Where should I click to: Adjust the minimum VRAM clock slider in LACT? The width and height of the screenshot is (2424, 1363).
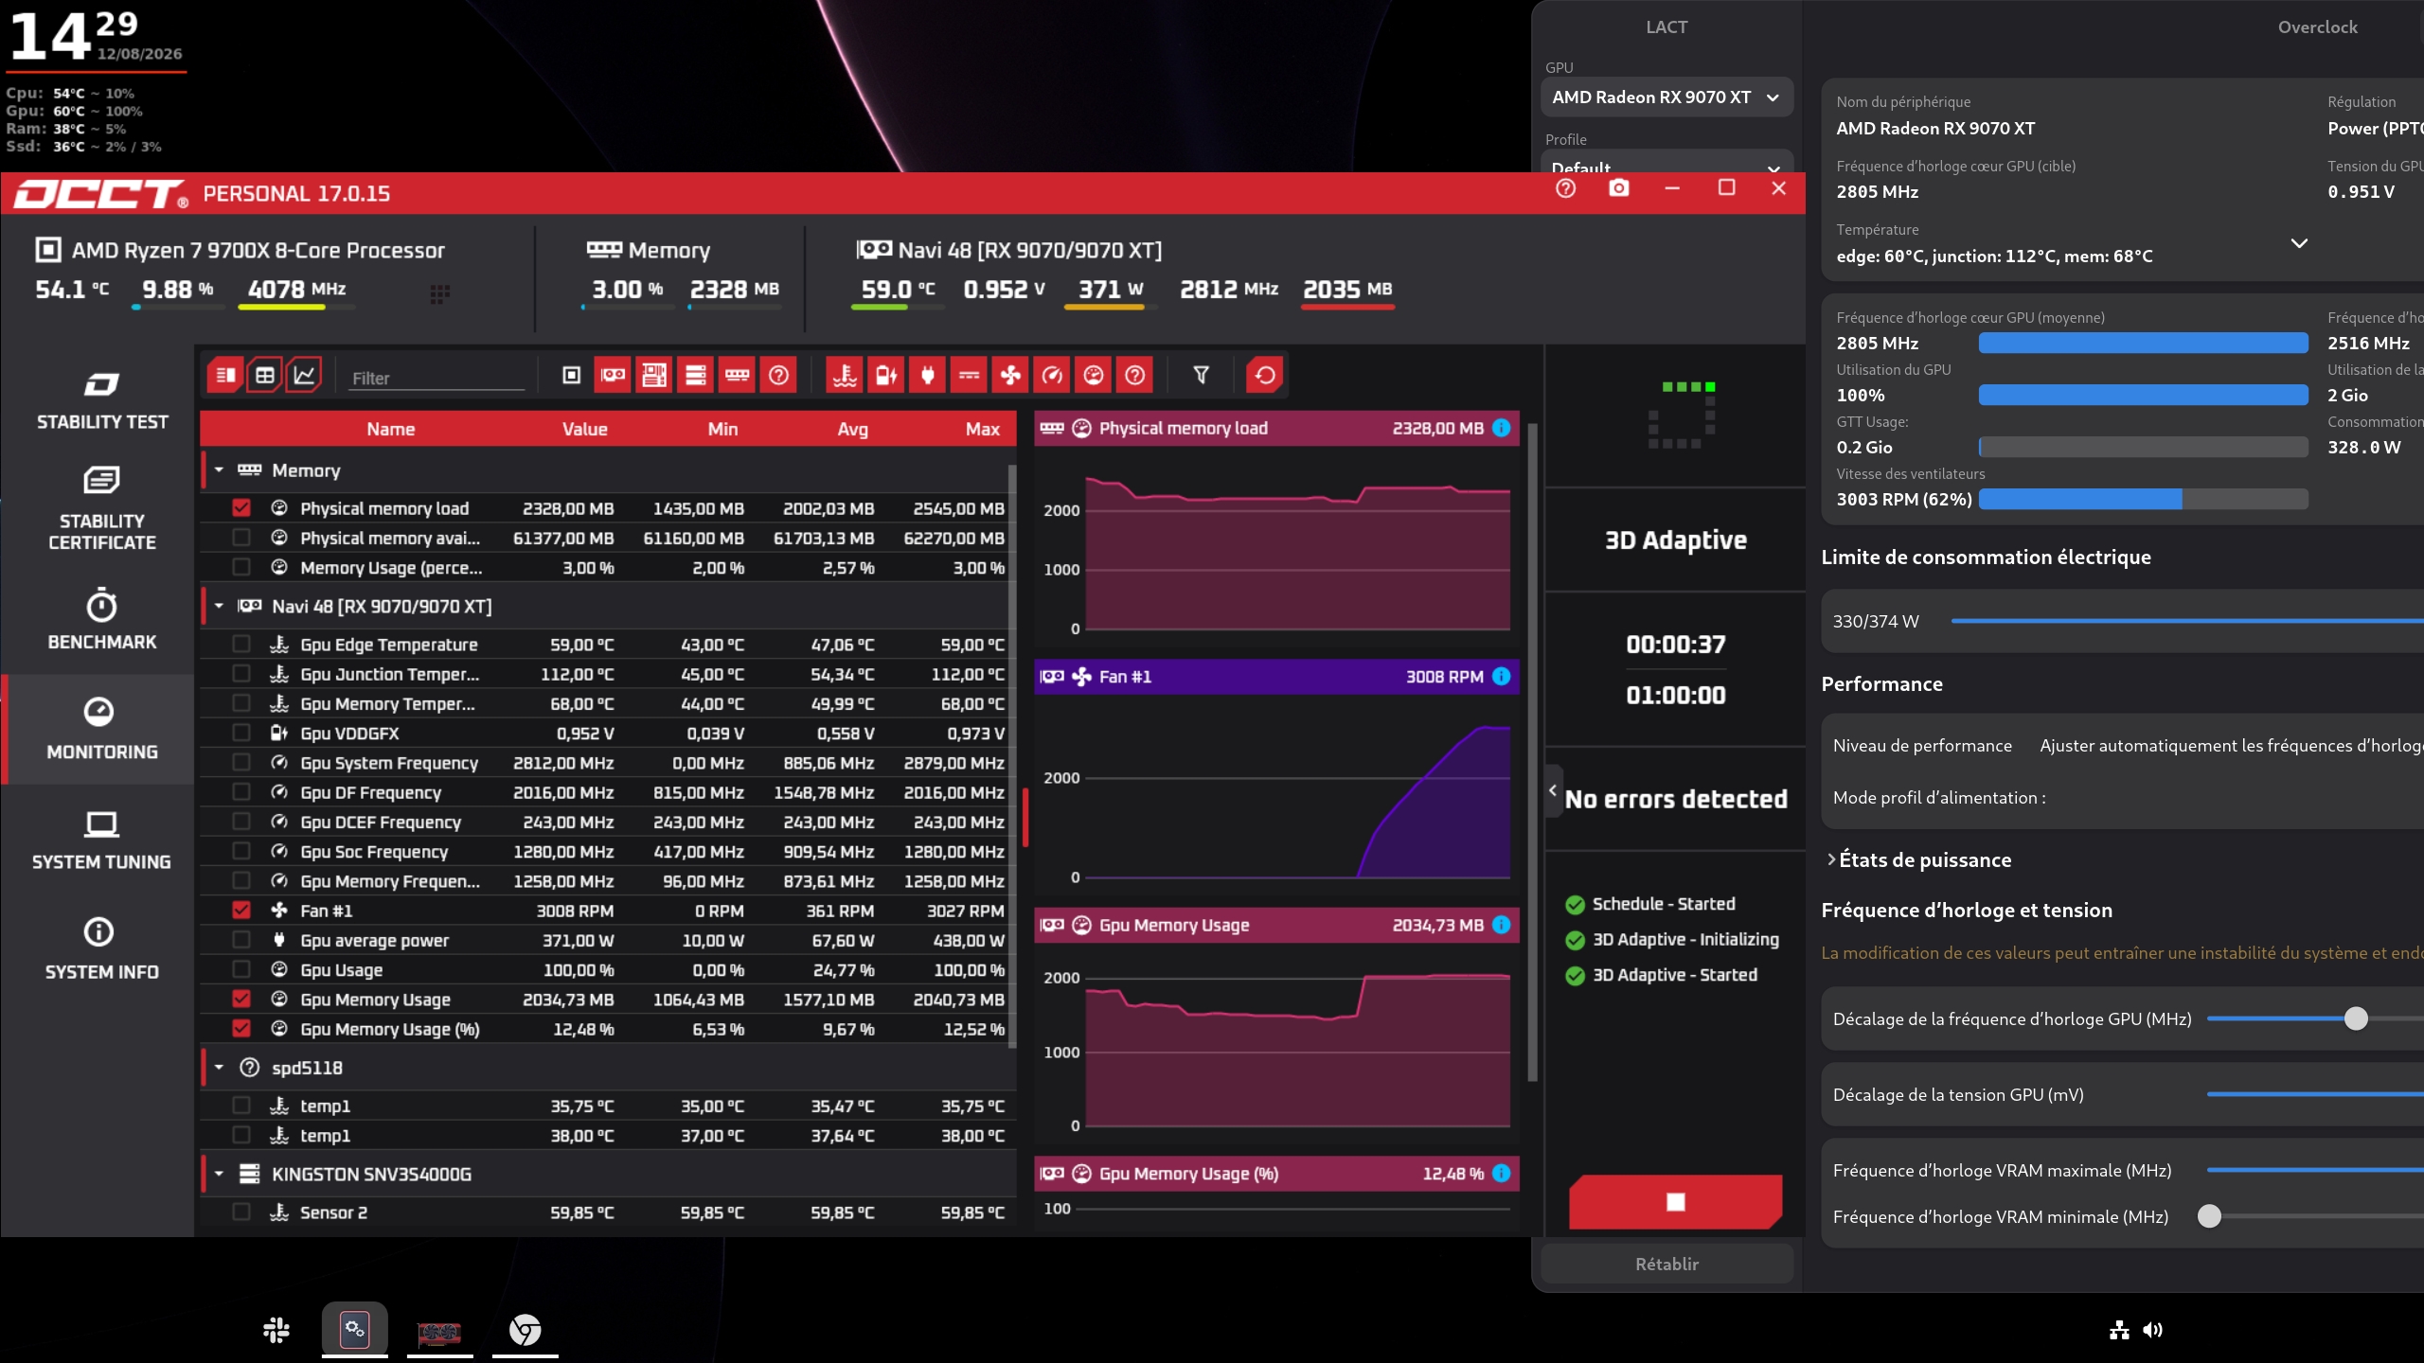point(2209,1216)
